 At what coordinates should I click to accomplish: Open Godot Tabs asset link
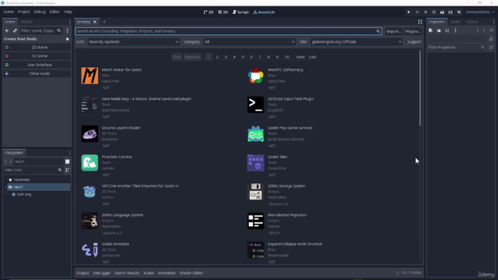pos(277,157)
